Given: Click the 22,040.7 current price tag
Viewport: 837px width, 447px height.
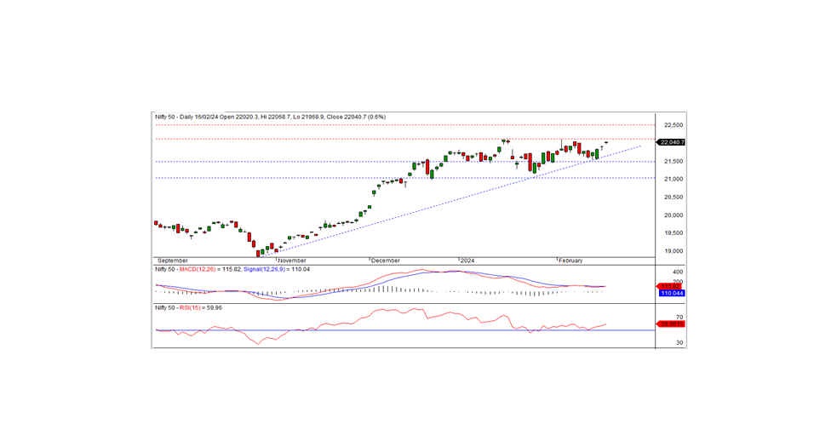Looking at the screenshot, I should (672, 142).
